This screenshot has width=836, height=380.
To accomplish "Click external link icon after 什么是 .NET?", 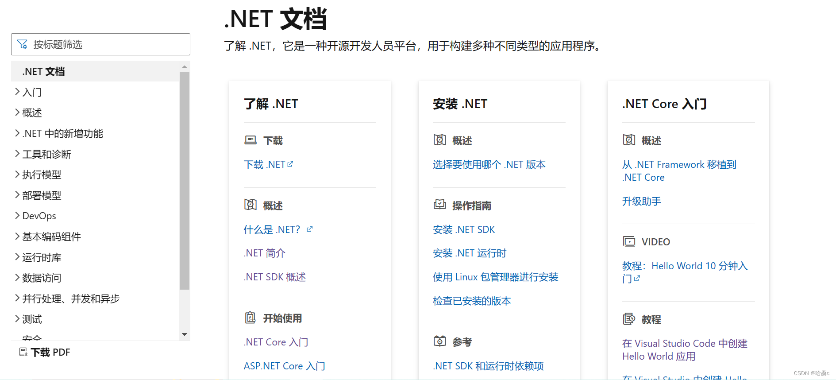I will pyautogui.click(x=310, y=229).
